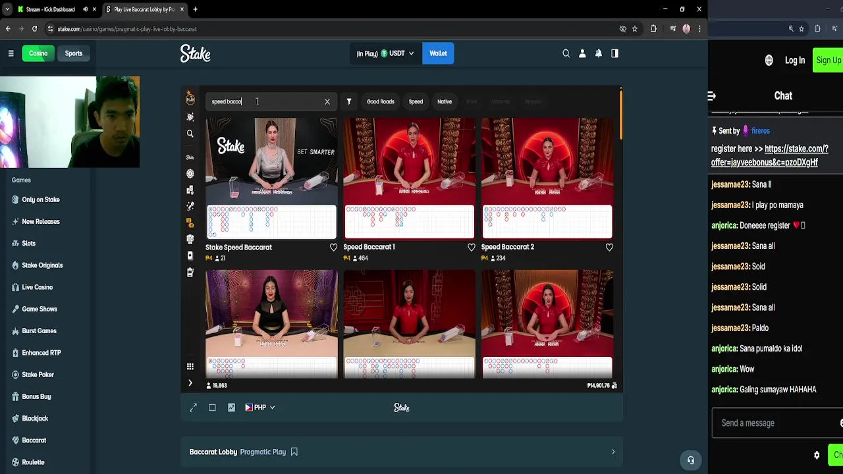Toggle the side panel icon in header
843x474 pixels.
click(x=614, y=53)
